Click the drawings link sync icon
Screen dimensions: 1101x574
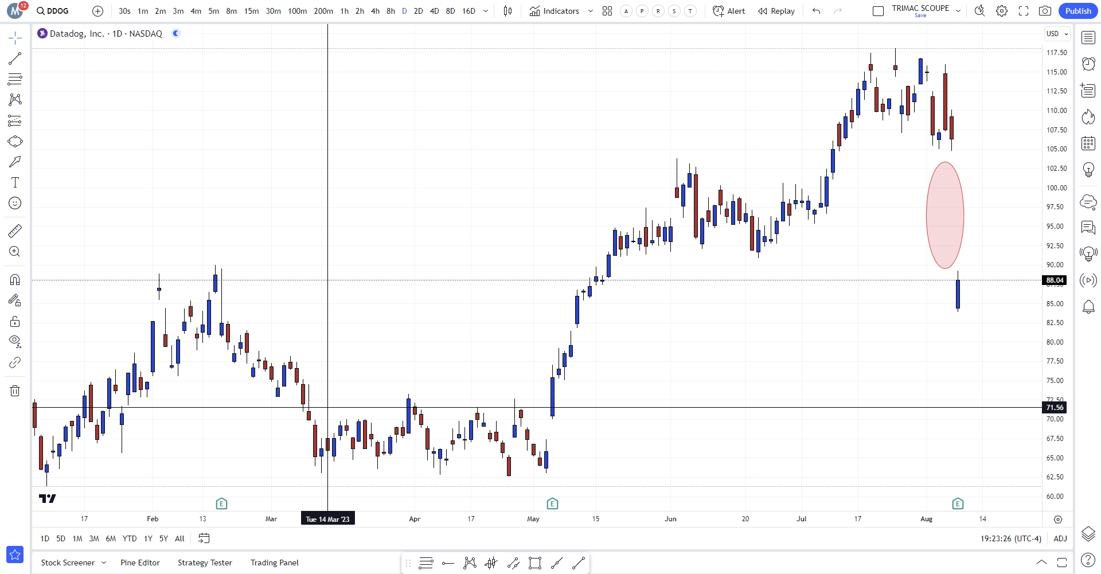[x=15, y=362]
